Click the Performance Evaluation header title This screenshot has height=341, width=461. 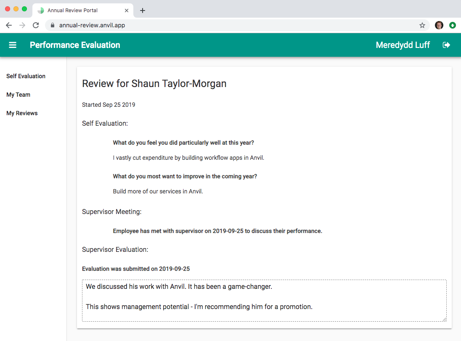75,45
